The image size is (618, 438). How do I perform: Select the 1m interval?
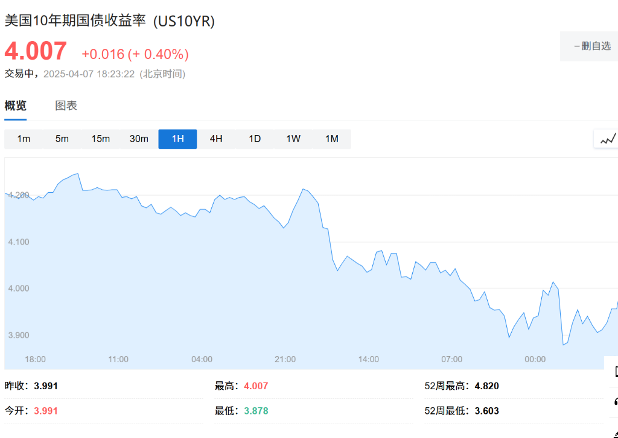[24, 139]
